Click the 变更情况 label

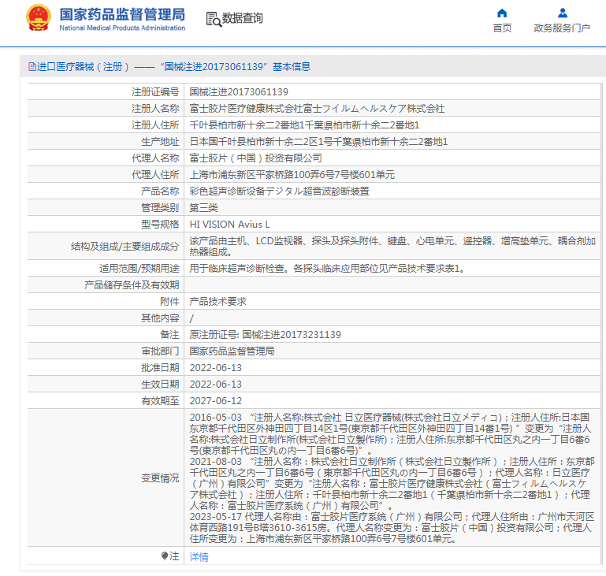pyautogui.click(x=160, y=478)
